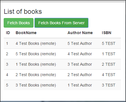Click the '5 Test Author' cell

click(80, 43)
